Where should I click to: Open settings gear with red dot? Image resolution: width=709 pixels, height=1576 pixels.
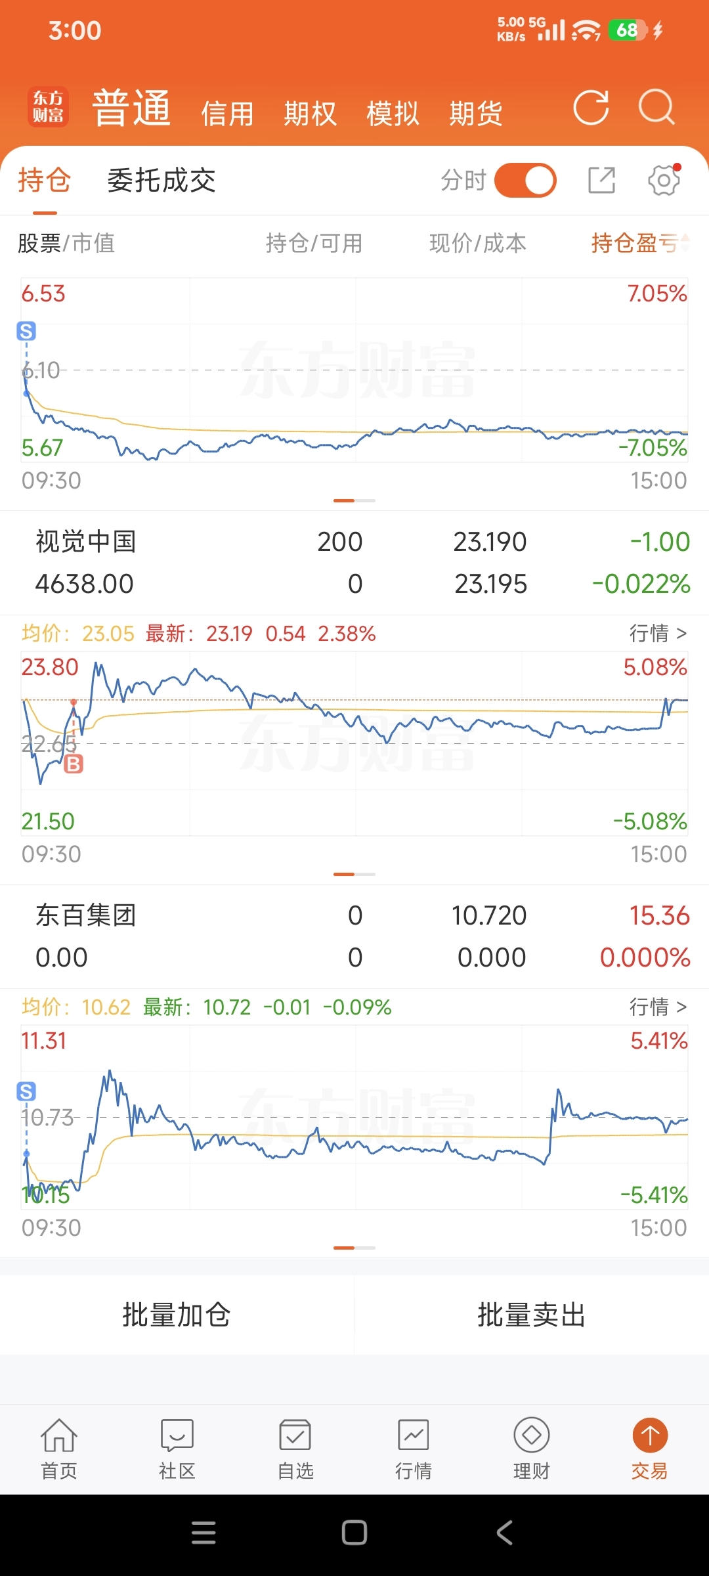point(664,180)
